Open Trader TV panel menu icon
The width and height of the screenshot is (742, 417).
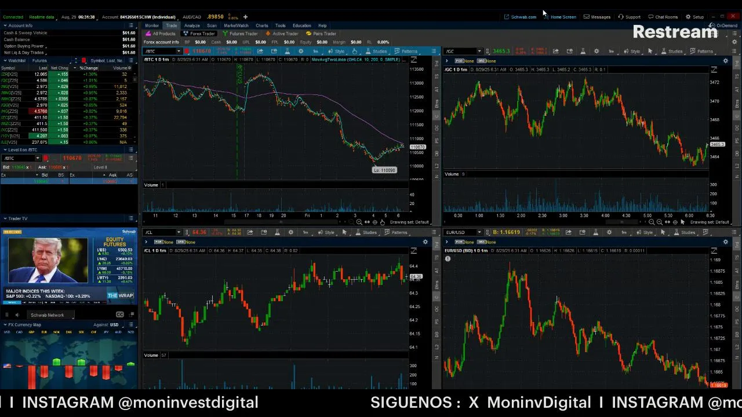tap(131, 218)
